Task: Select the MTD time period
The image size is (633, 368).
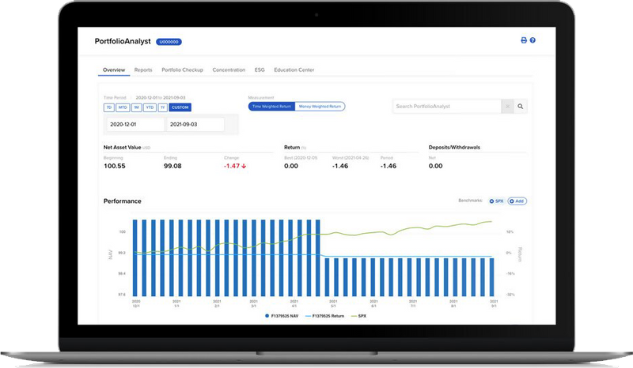Action: tap(123, 107)
